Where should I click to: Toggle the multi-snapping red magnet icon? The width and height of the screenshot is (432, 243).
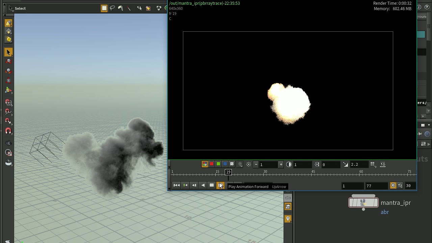point(8,131)
